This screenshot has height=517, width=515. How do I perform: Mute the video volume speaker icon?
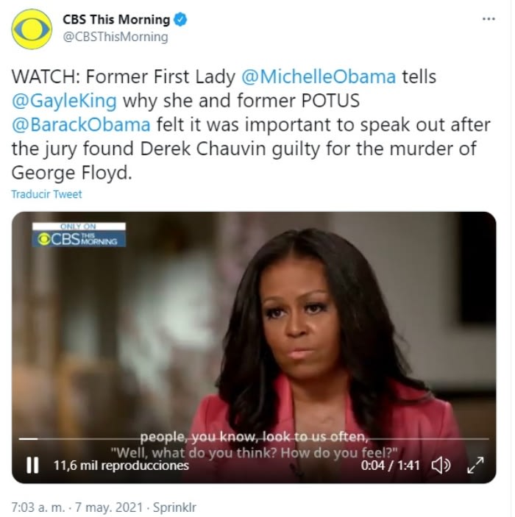pyautogui.click(x=441, y=466)
